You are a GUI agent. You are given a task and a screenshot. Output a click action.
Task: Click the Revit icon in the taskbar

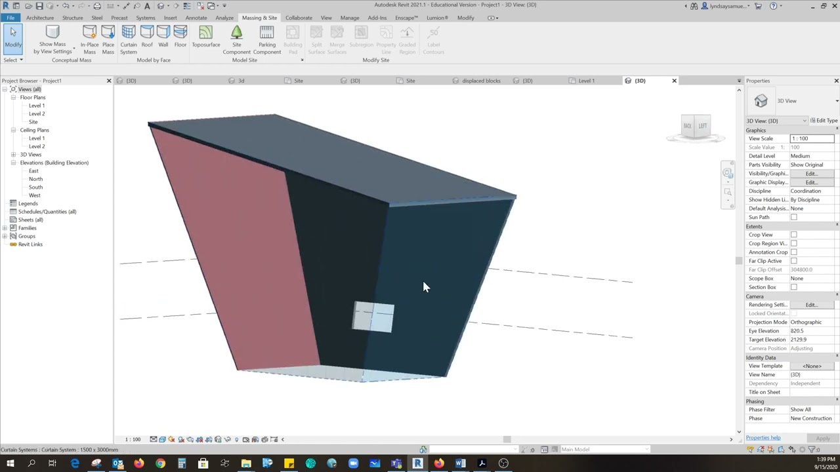[x=417, y=464]
